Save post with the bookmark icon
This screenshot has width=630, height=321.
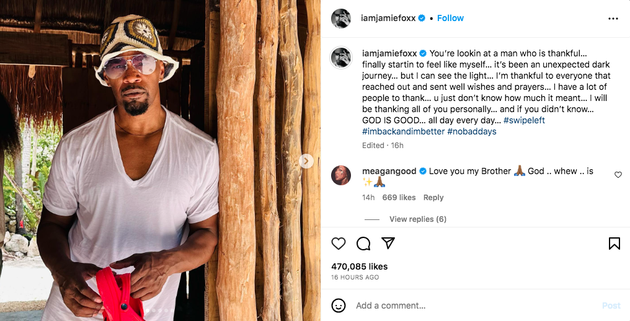pos(614,244)
